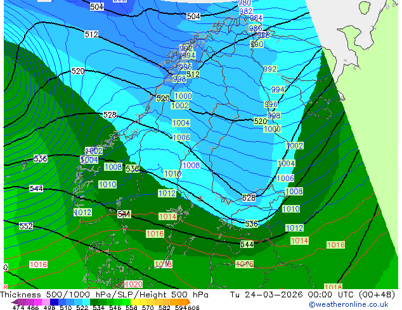Pick the dark blue legend swatch
402x310 pixels.
tap(54, 302)
